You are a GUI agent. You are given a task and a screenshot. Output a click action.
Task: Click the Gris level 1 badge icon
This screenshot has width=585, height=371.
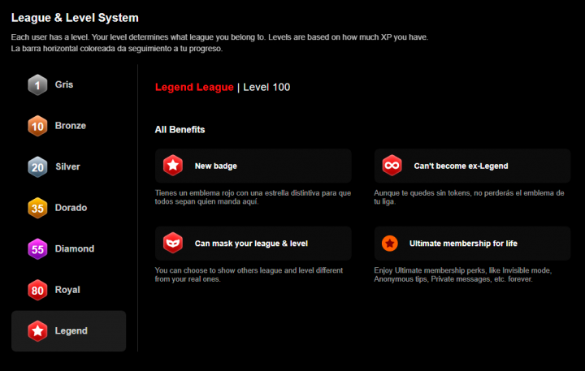(x=37, y=84)
